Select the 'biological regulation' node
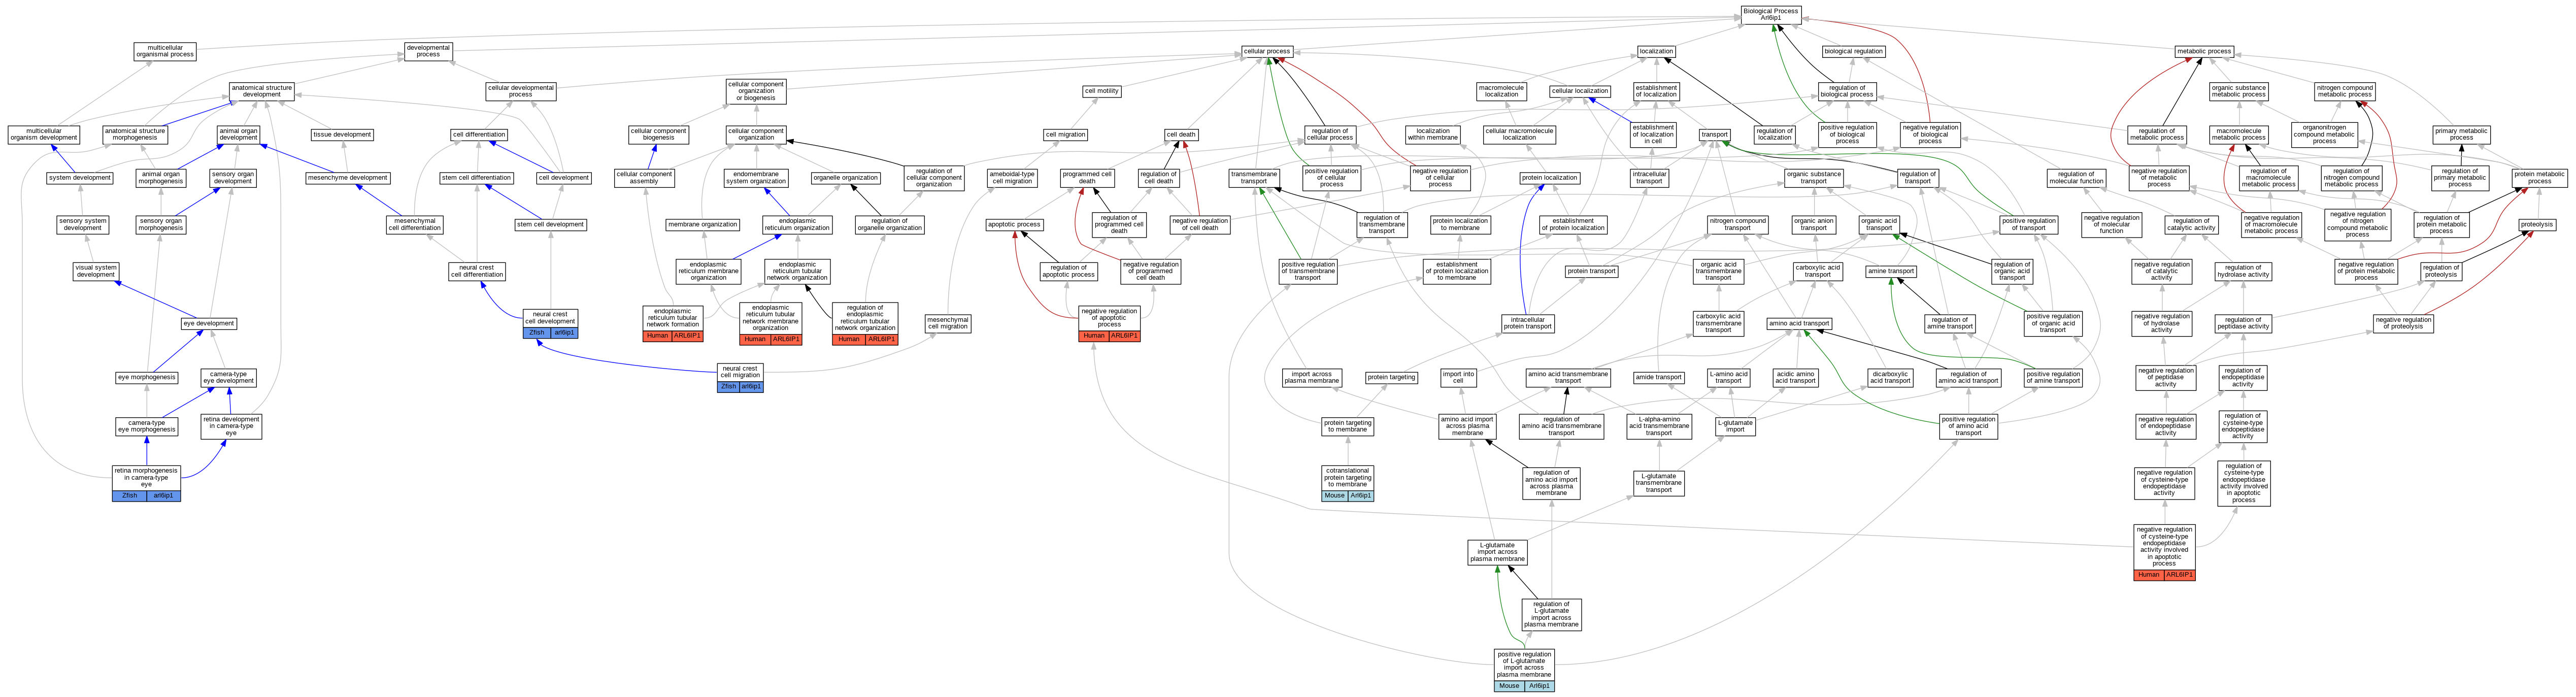2576x697 pixels. [1853, 51]
